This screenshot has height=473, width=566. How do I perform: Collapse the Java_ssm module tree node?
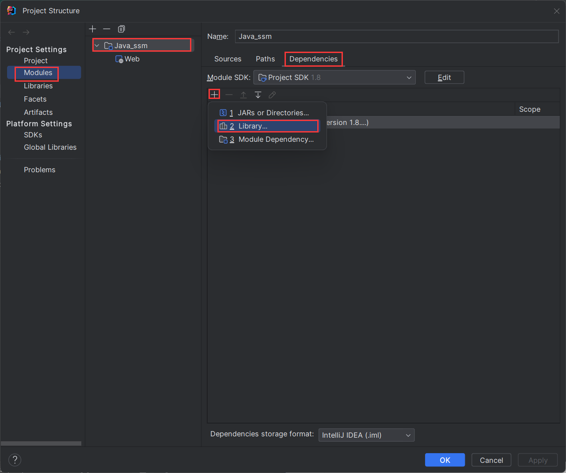click(97, 45)
